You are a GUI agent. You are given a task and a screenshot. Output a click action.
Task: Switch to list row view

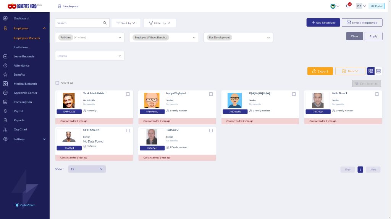(x=378, y=71)
